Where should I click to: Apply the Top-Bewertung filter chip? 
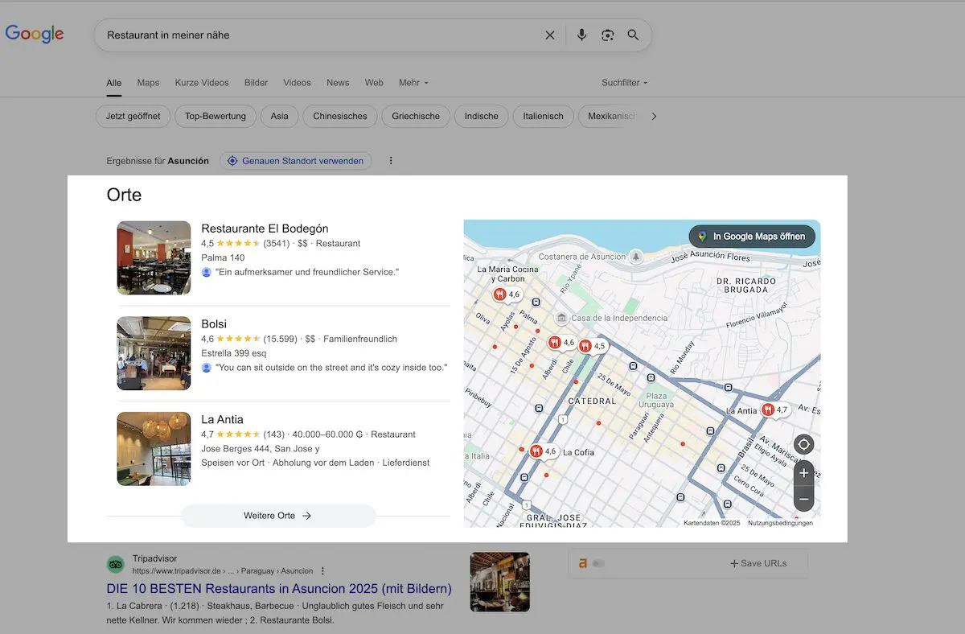(x=216, y=116)
